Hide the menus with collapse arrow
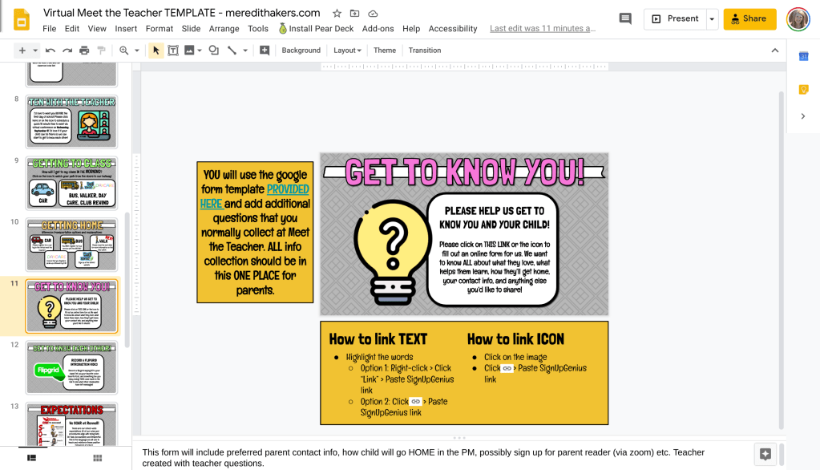The width and height of the screenshot is (820, 470). pos(774,51)
